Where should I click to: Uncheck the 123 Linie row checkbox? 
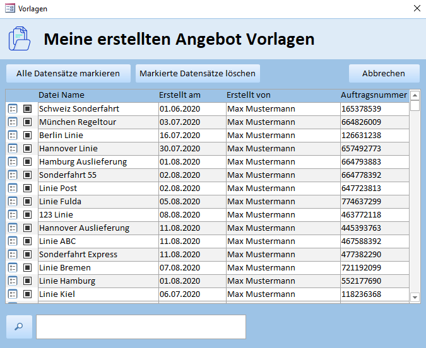(x=27, y=215)
